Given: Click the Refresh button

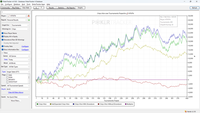Looking at the screenshot, I should (195, 8).
